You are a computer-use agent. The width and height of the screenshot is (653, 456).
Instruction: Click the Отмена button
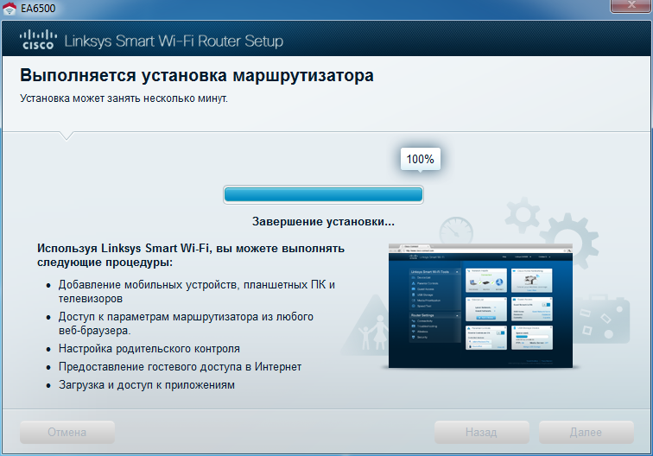click(67, 432)
